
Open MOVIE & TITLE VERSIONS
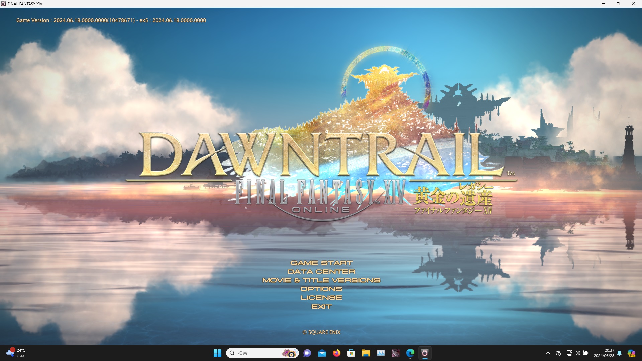tap(322, 280)
